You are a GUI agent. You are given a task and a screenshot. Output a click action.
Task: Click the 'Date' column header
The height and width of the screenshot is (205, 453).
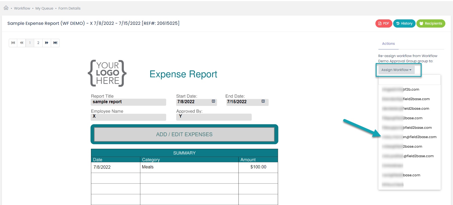pos(116,160)
